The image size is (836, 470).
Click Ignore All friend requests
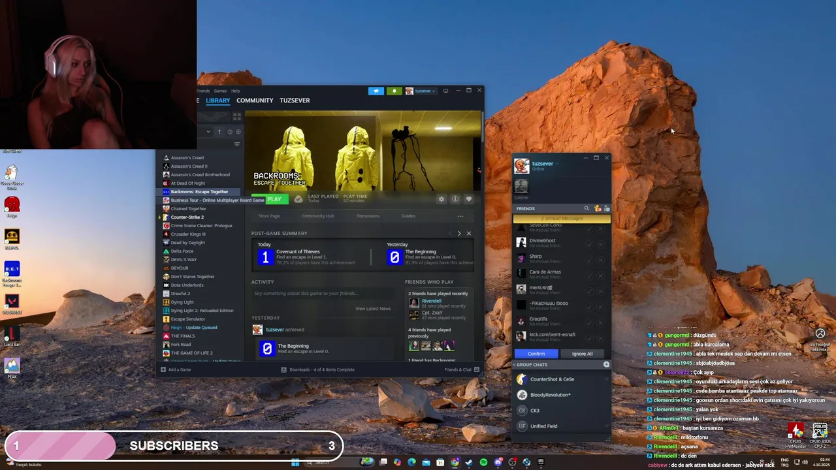coord(582,354)
